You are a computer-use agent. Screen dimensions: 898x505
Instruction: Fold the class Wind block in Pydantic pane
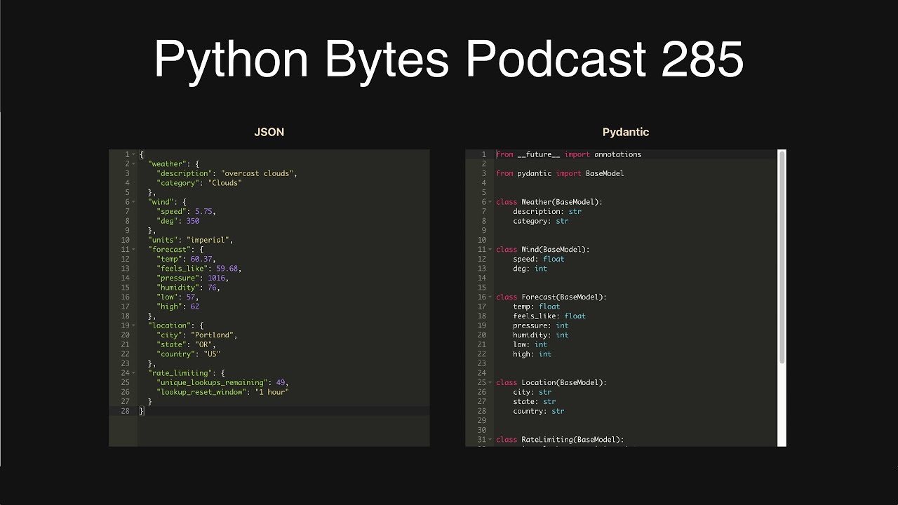tap(490, 250)
